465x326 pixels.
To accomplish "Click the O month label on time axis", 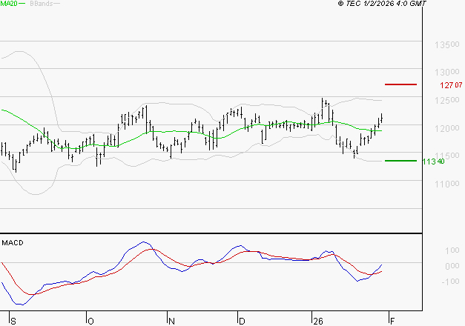I will (x=91, y=320).
